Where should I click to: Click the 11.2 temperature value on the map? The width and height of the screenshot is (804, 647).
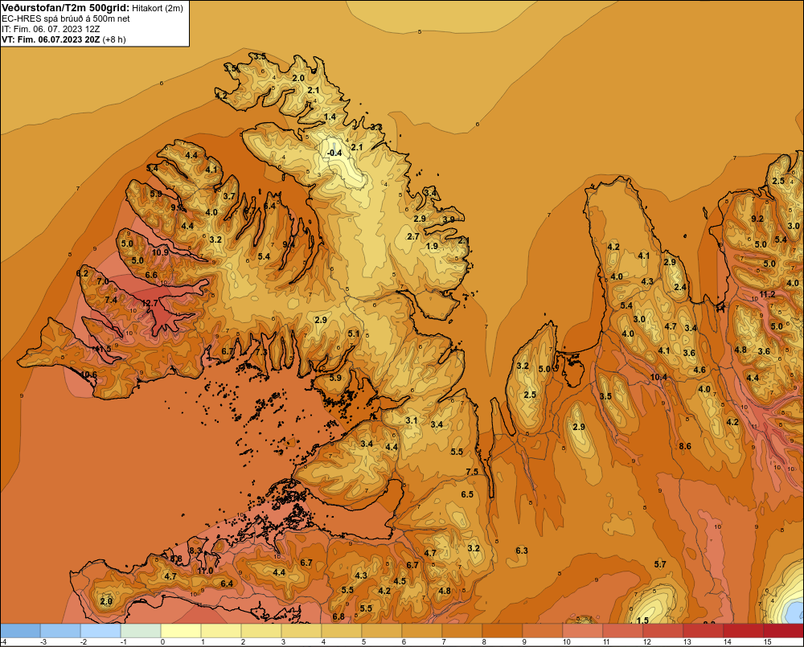pos(767,294)
